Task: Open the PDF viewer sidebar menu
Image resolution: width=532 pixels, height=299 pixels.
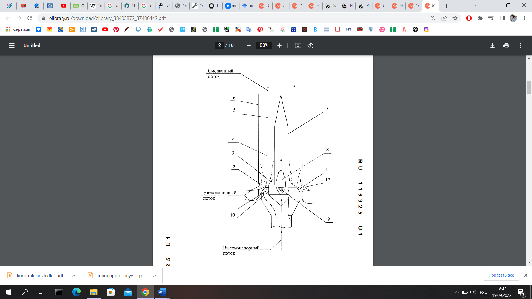Action: 12,45
